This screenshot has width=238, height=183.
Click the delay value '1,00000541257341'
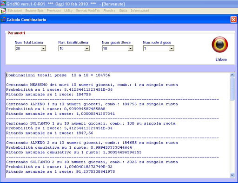(96, 114)
